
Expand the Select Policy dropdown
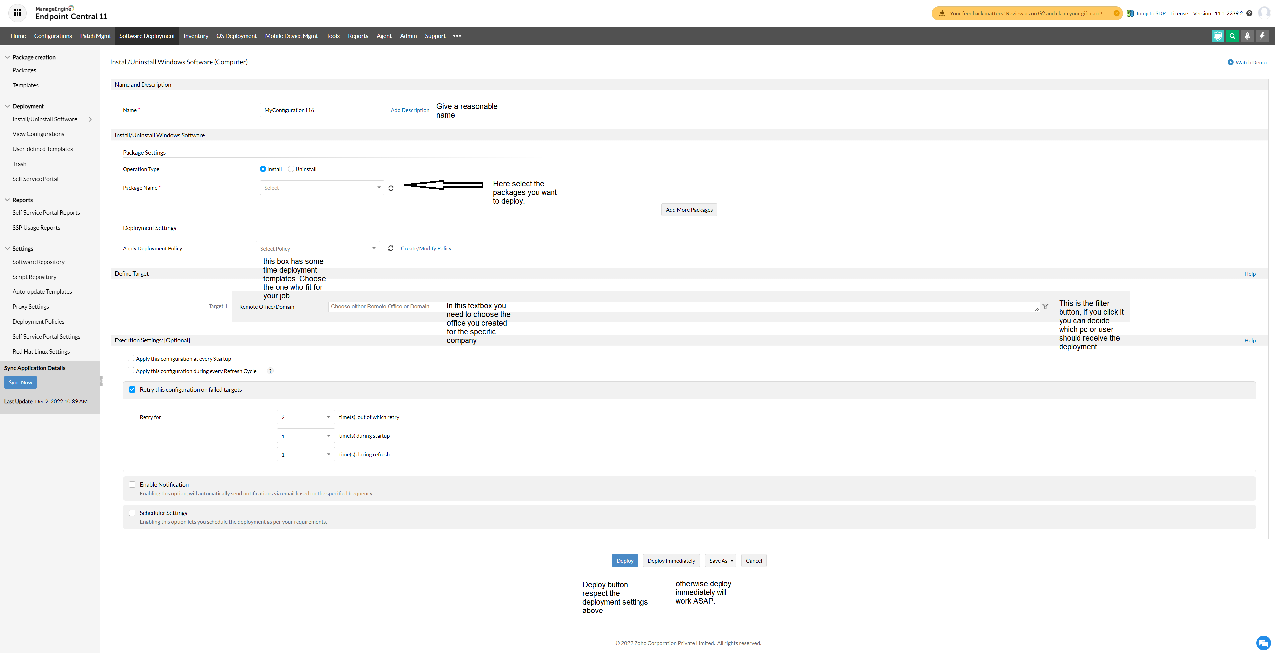click(x=317, y=248)
